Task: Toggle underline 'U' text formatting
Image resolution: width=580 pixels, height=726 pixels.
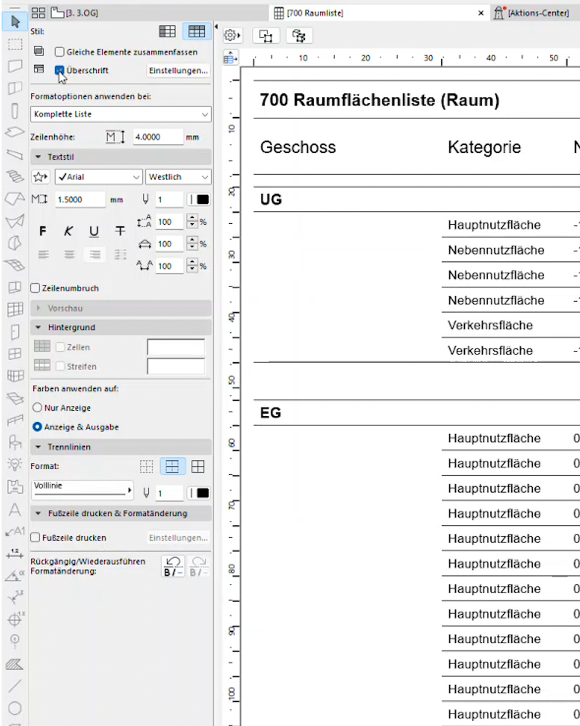Action: pos(94,231)
